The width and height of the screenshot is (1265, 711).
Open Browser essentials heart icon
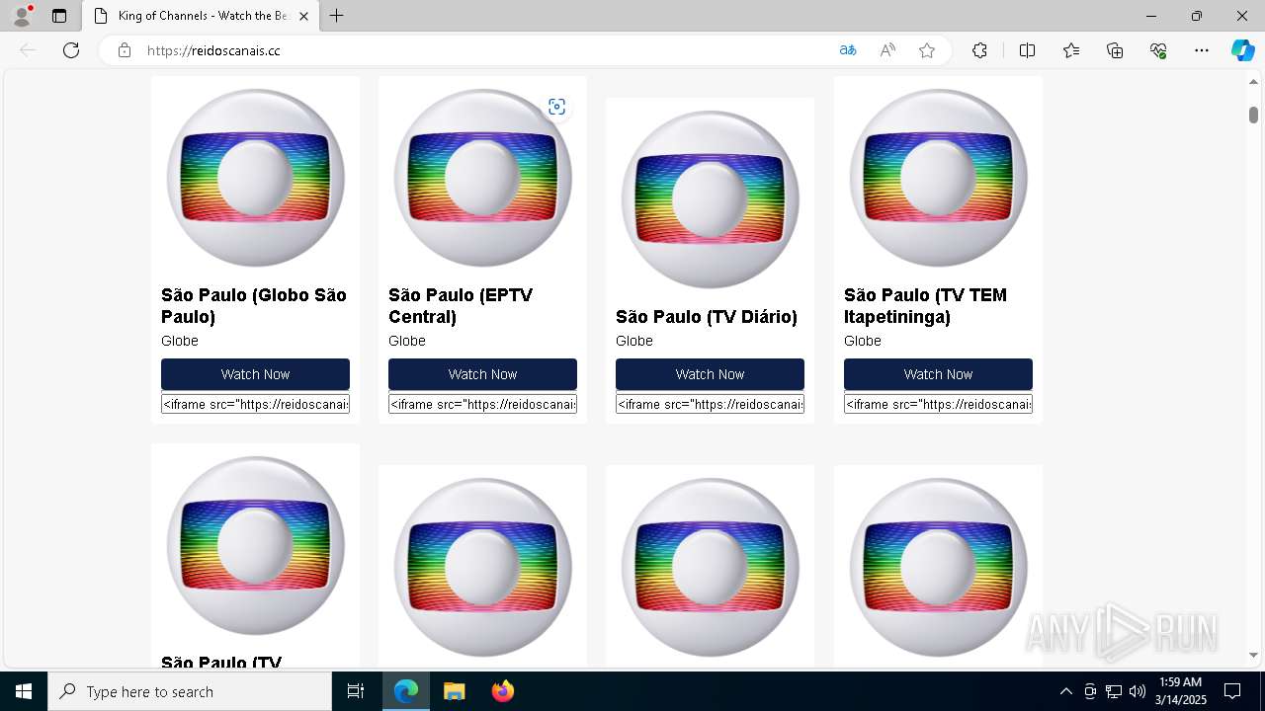(x=1158, y=50)
